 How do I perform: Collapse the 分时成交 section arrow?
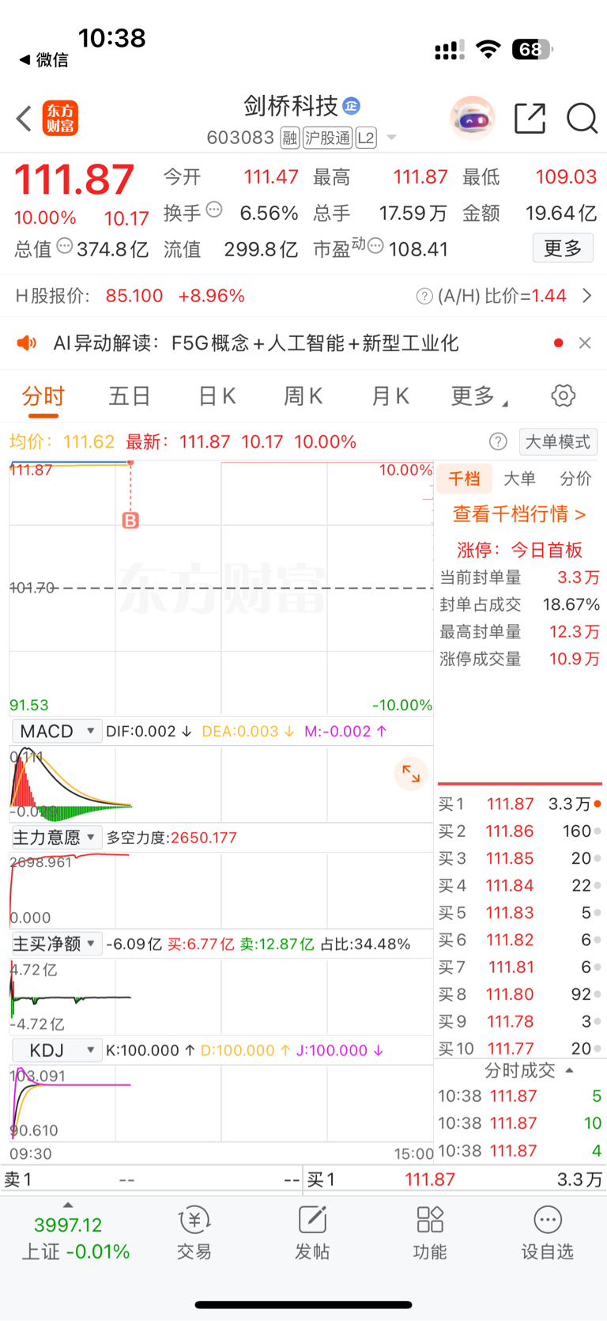pos(569,1071)
